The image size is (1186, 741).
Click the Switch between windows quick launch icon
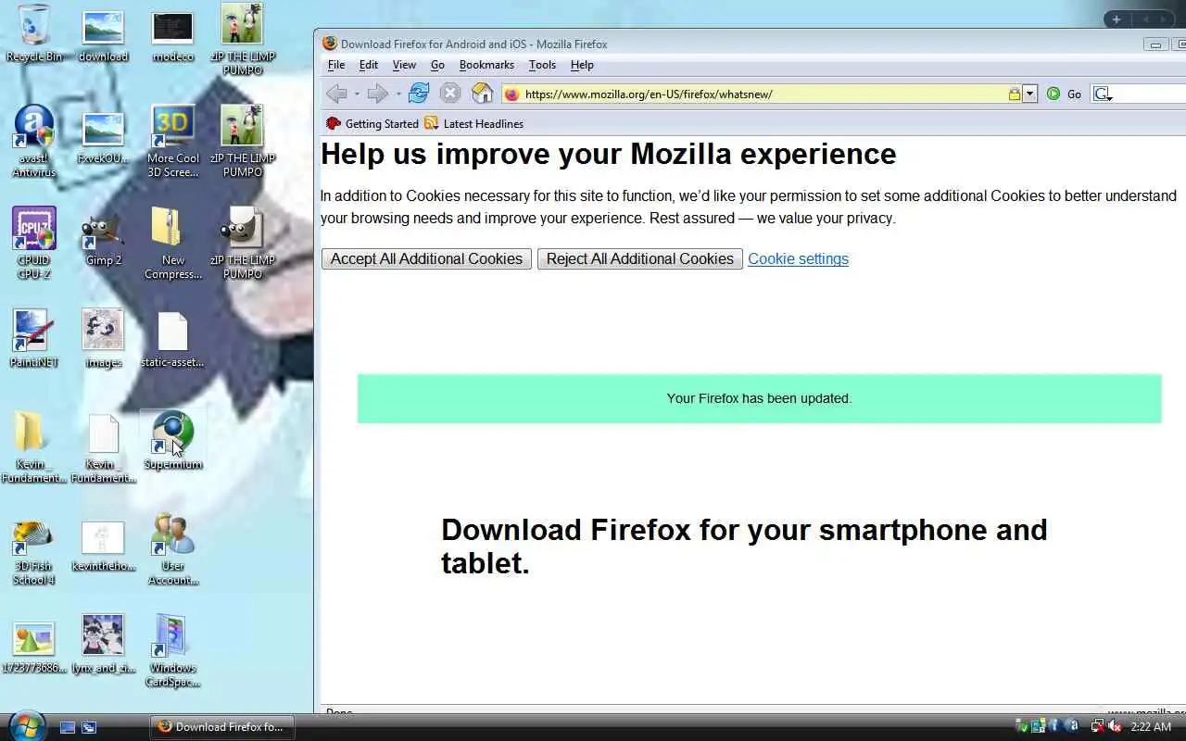point(89,727)
